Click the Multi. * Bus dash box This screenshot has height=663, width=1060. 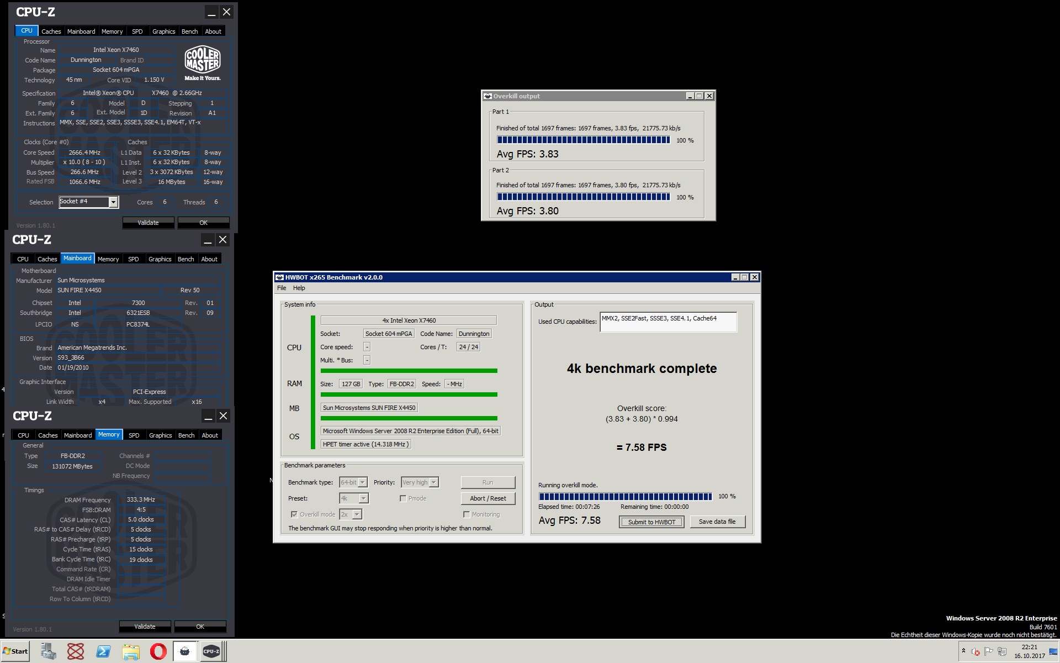pyautogui.click(x=367, y=360)
